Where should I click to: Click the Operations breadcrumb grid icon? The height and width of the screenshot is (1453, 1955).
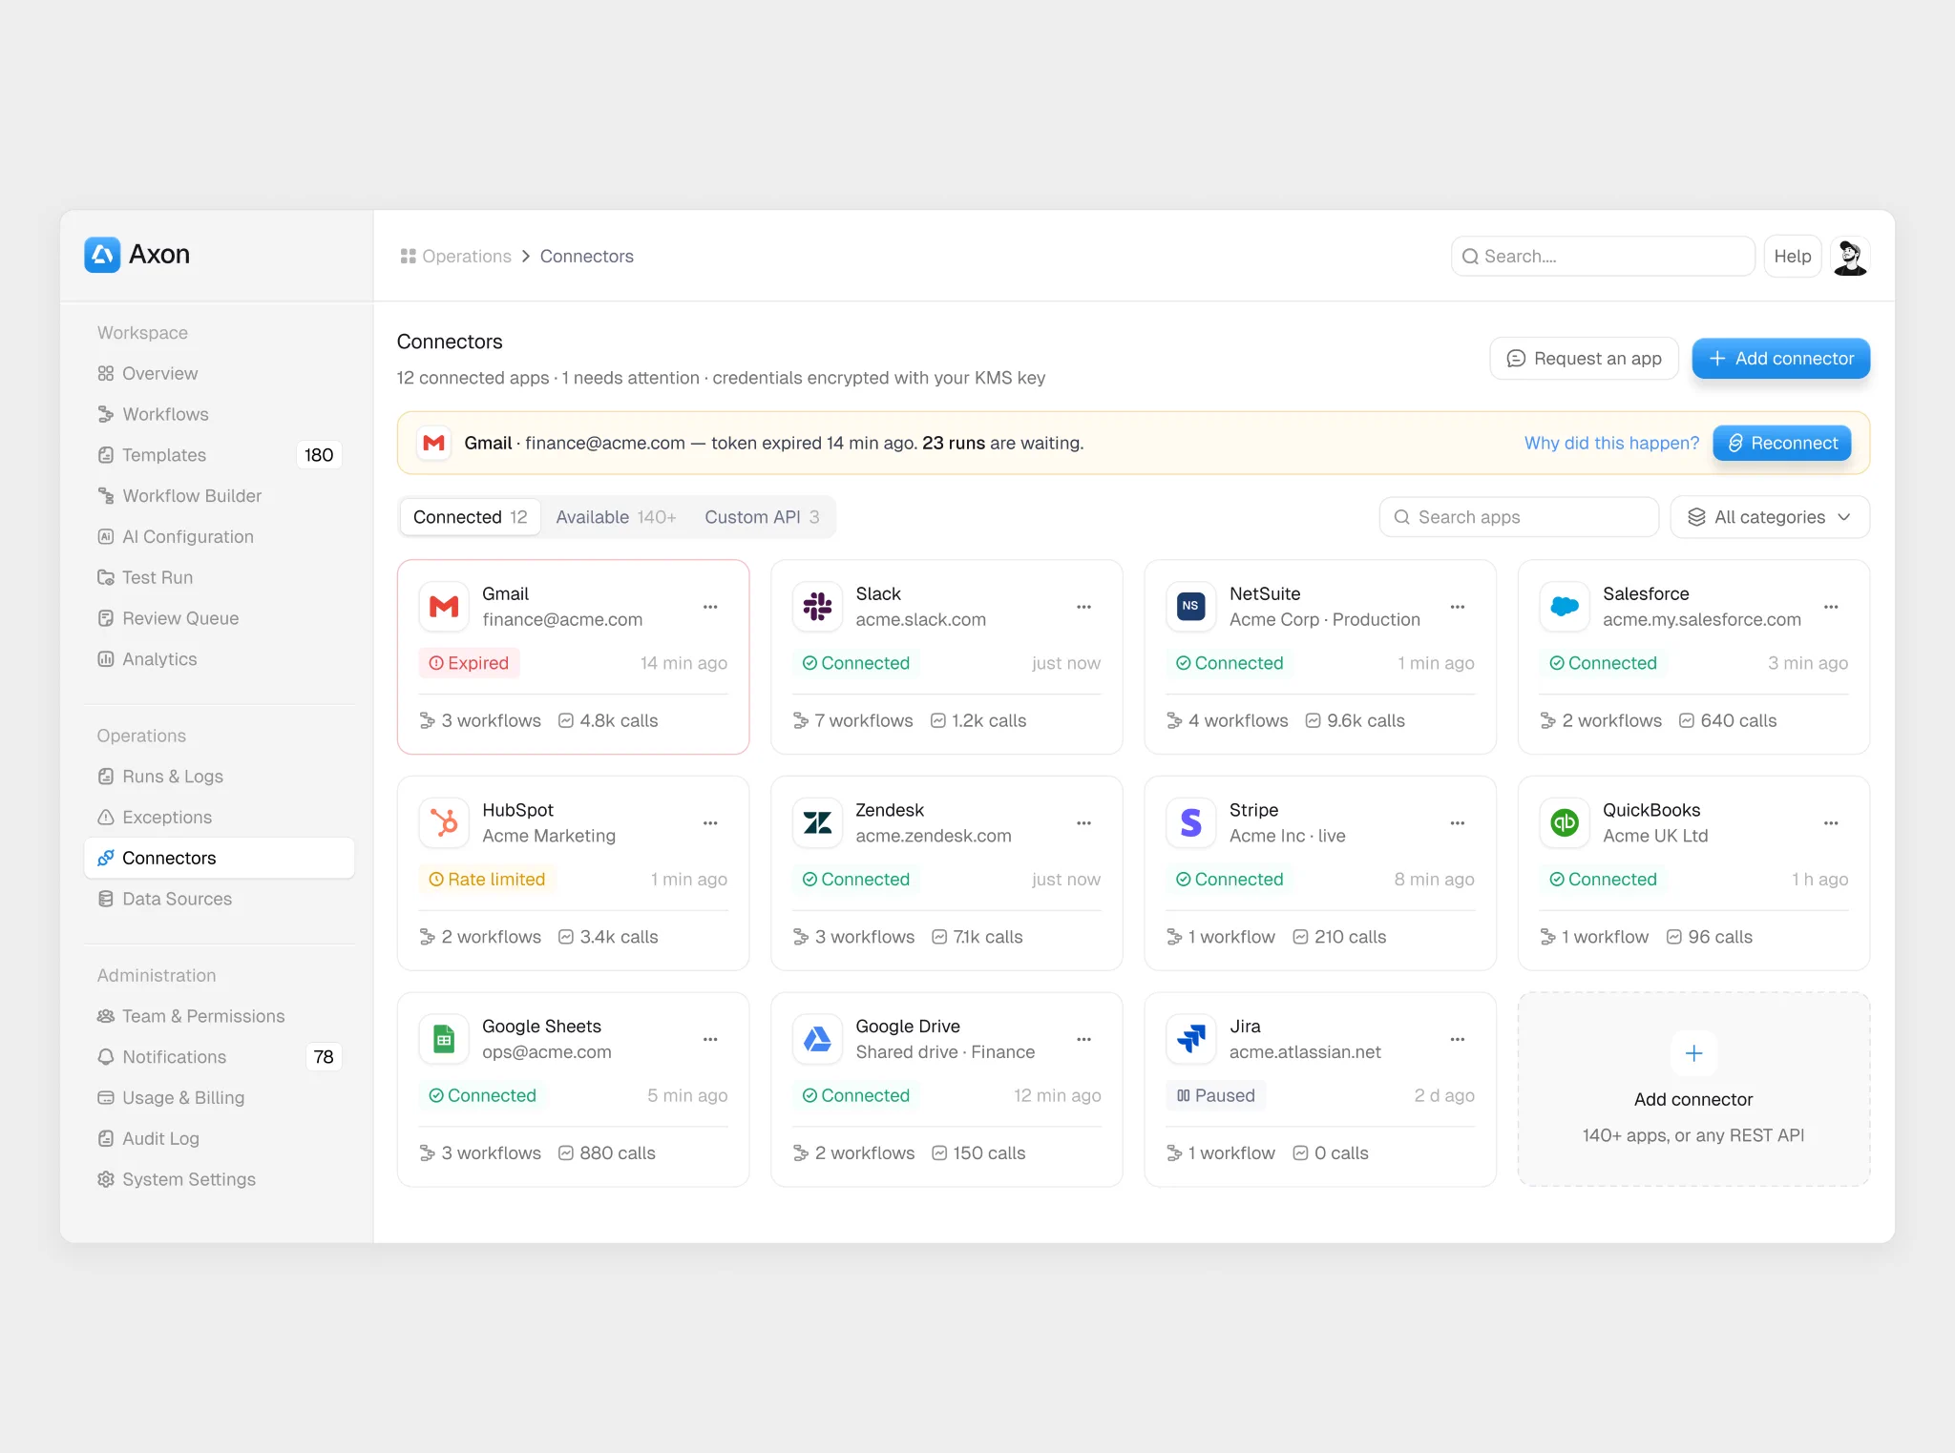pos(408,257)
